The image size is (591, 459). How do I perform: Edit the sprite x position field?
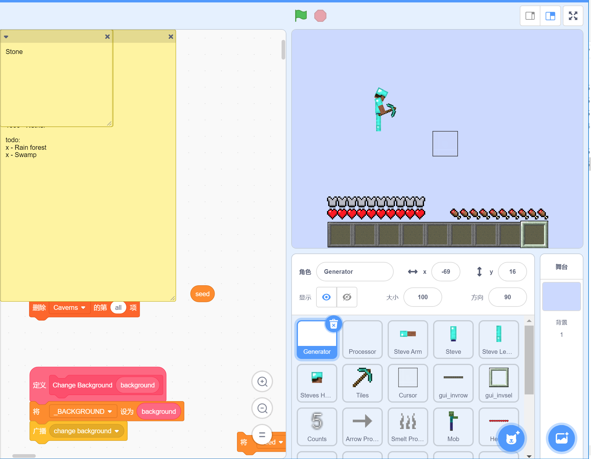tap(446, 272)
